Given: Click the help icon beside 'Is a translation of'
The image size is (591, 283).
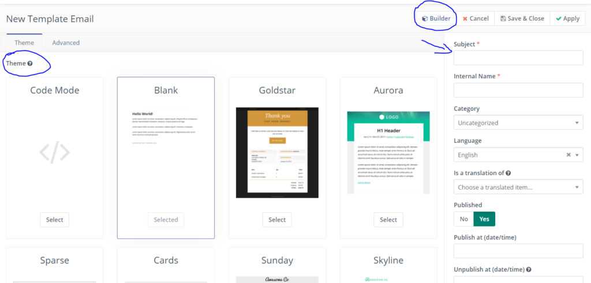Looking at the screenshot, I should coord(508,173).
